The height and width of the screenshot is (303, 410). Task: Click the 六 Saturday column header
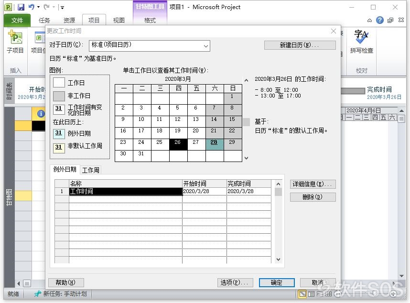coord(215,88)
